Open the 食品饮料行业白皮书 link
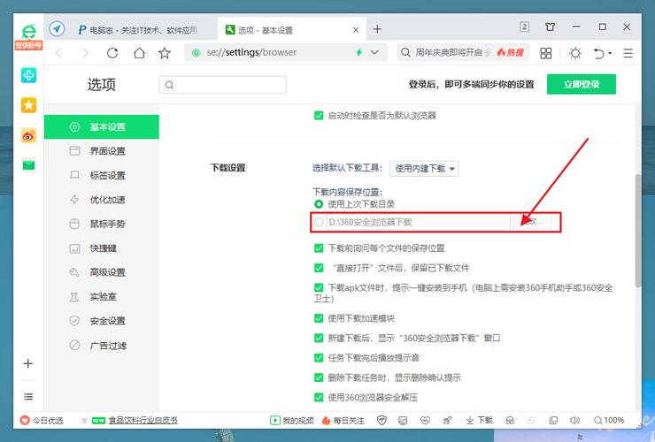Image resolution: width=655 pixels, height=442 pixels. [x=143, y=420]
